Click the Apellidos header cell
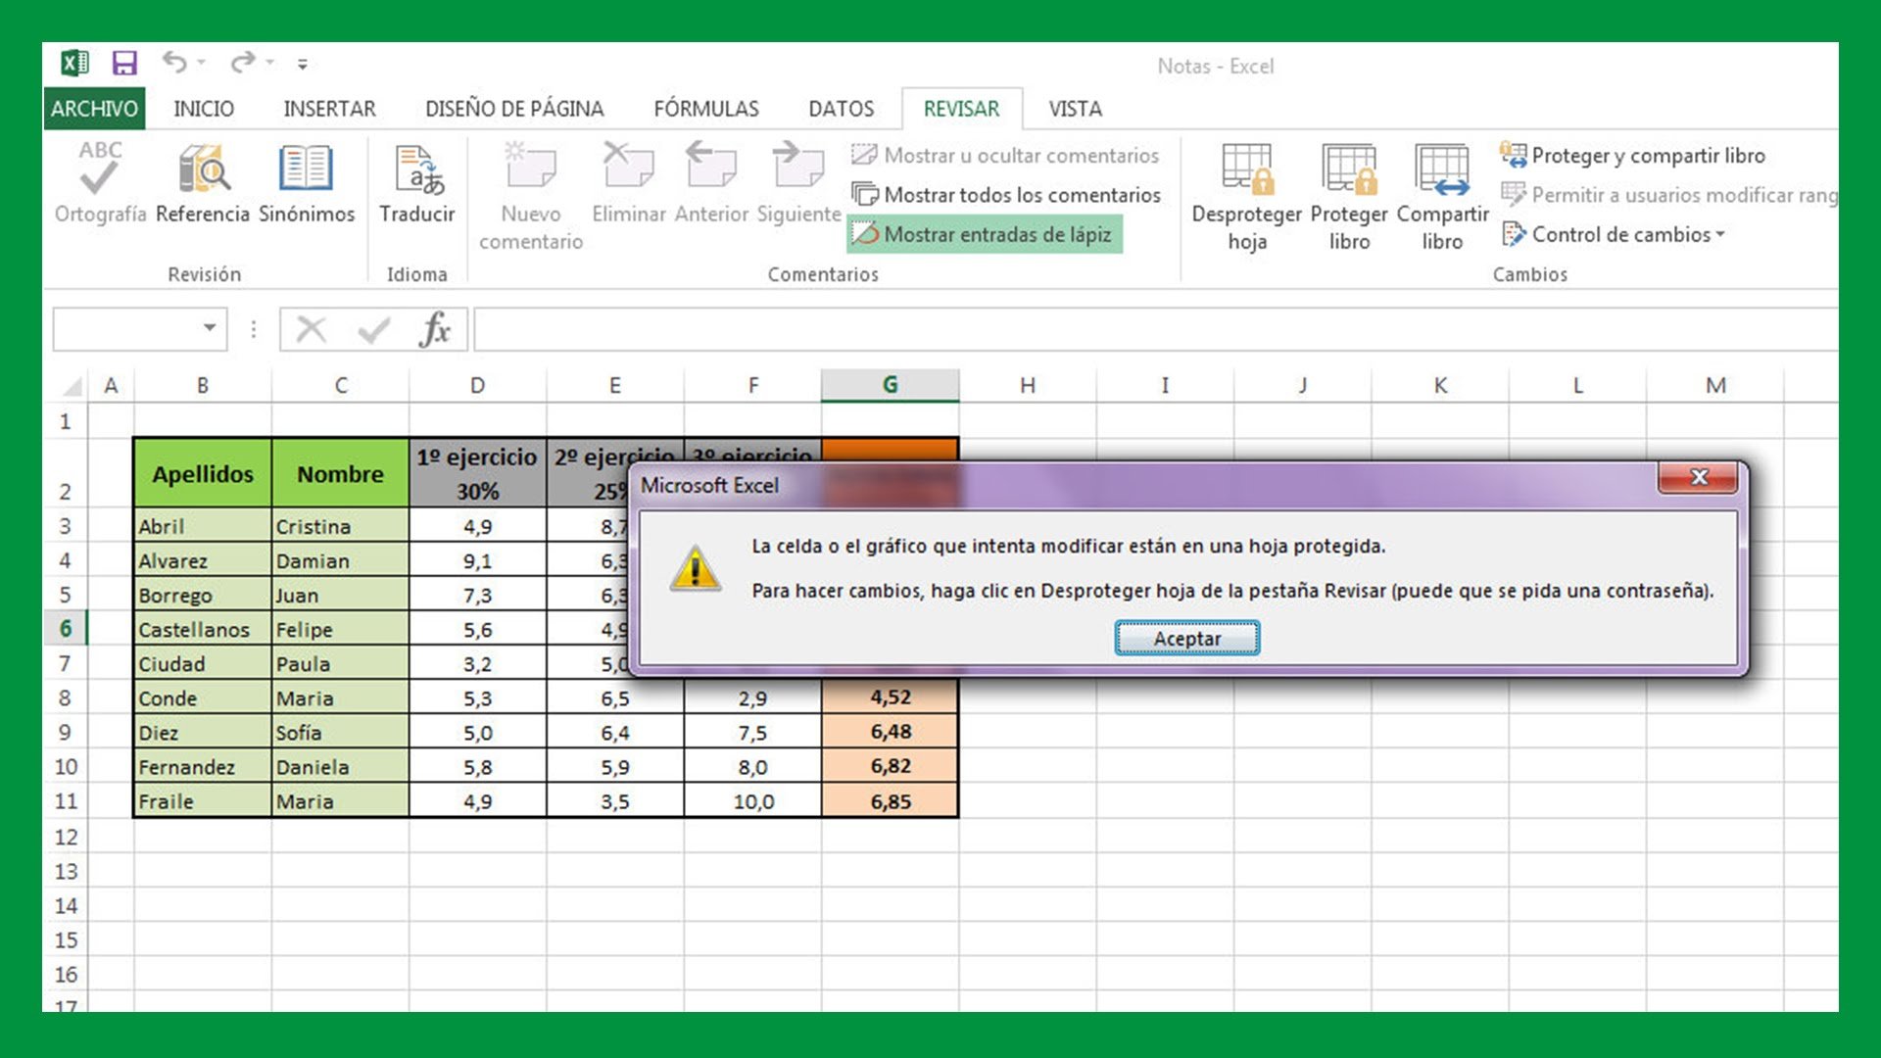This screenshot has width=1881, height=1058. (x=203, y=473)
